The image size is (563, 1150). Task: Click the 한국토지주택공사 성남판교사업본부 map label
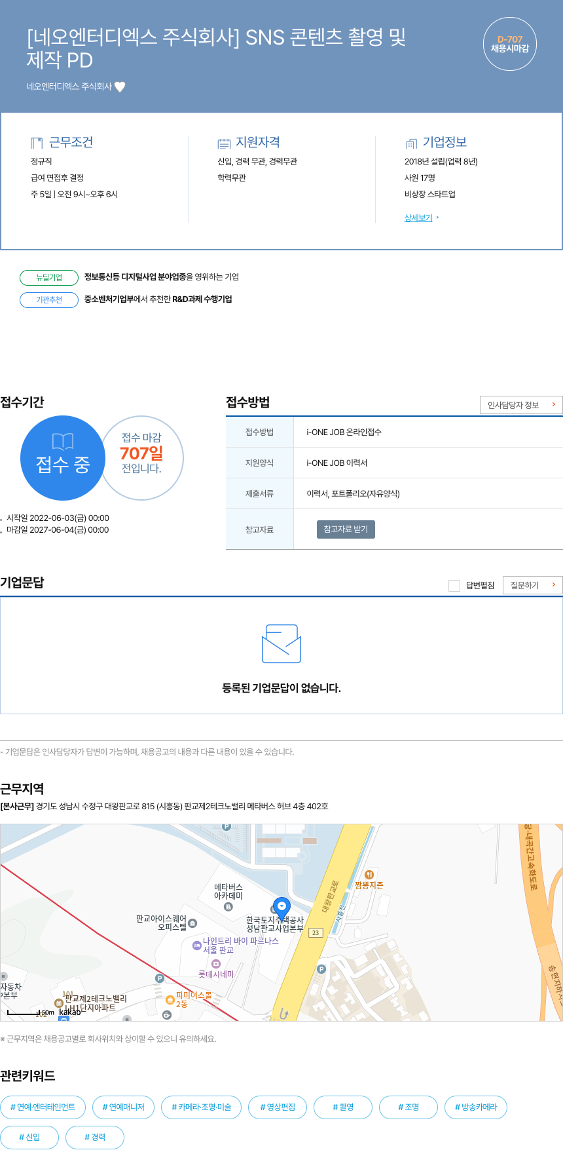(275, 925)
